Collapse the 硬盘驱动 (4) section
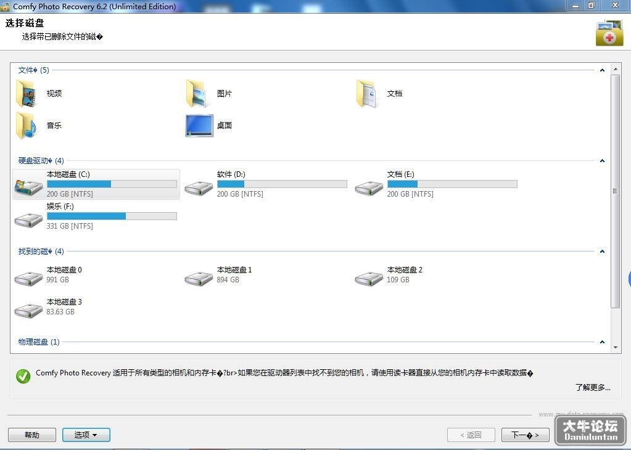Image resolution: width=631 pixels, height=450 pixels. [x=602, y=161]
